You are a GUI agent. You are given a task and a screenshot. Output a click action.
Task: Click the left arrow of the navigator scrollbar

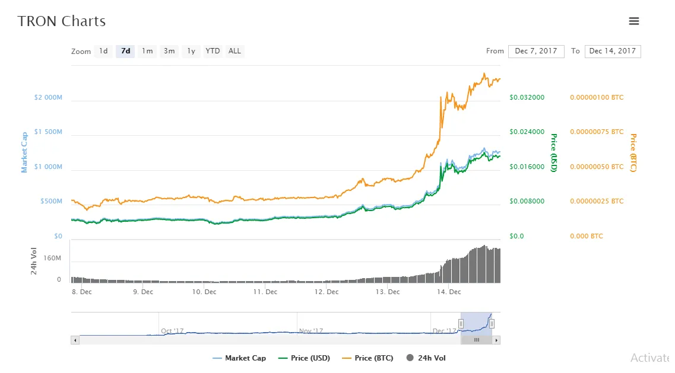pos(74,340)
